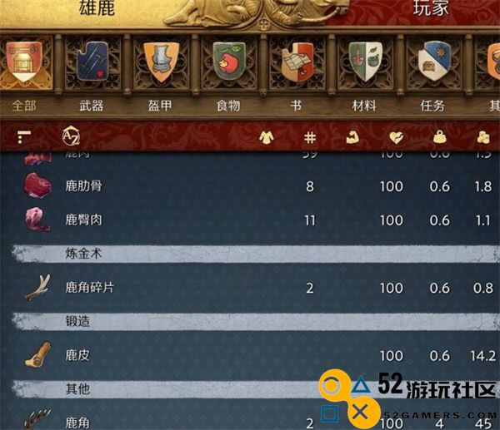Viewport: 500px width, 430px height.
Task: Choose the 盔甲 armor shield icon
Action: tap(161, 62)
